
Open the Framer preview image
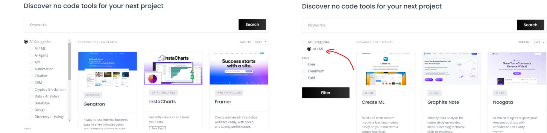click(239, 68)
